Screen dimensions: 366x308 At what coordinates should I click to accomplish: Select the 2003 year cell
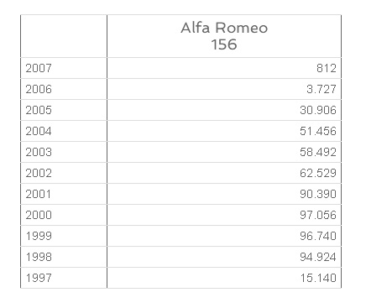tap(64, 152)
